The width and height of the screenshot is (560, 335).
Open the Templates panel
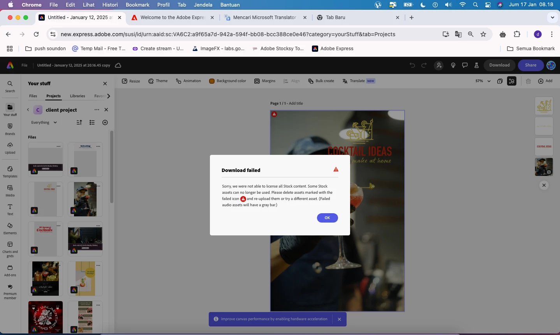(10, 172)
